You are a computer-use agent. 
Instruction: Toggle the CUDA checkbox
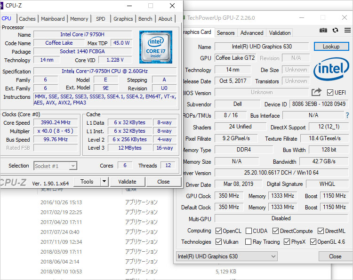coord(249,231)
